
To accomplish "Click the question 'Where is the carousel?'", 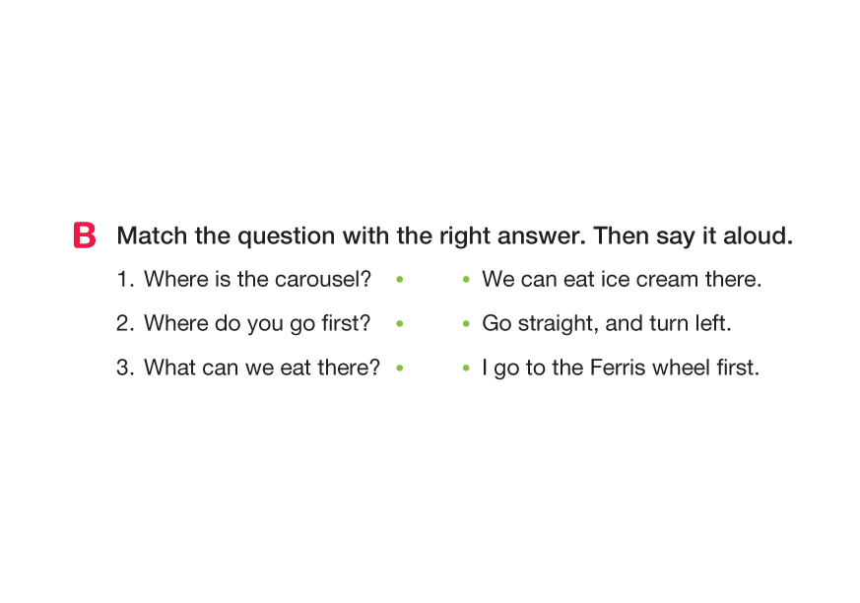I will (x=257, y=280).
